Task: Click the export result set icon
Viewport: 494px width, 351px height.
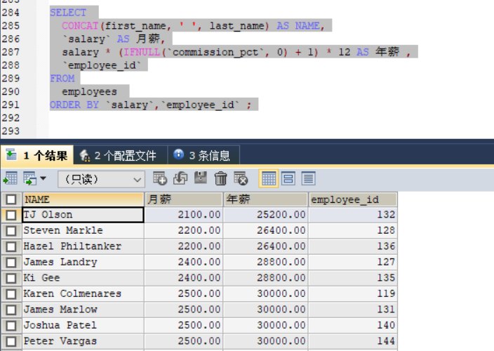Action: 10,178
